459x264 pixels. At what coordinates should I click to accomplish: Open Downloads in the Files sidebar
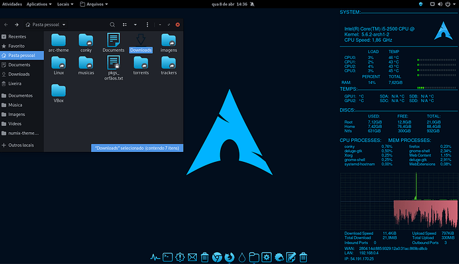[x=22, y=74]
